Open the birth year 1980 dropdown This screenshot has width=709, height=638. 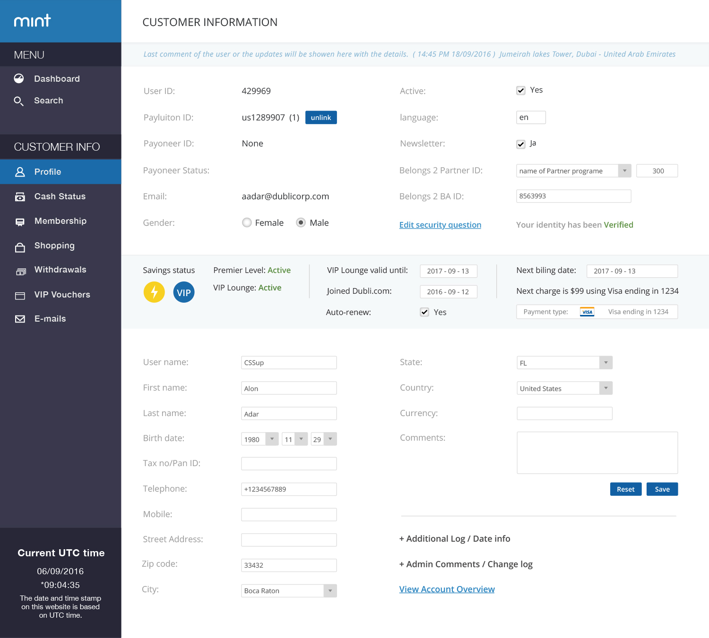[260, 439]
